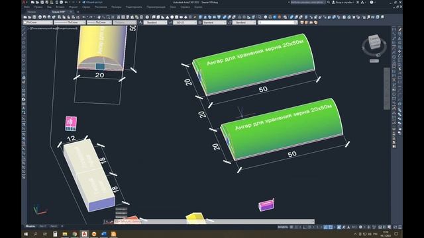Viewport: 424px width, 238px height.
Task: Switch to Лист1 layout tab
Action: pyautogui.click(x=42, y=226)
